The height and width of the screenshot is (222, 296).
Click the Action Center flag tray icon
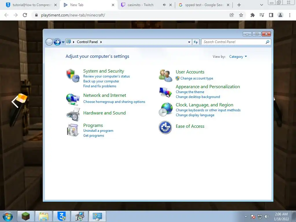(x=253, y=217)
